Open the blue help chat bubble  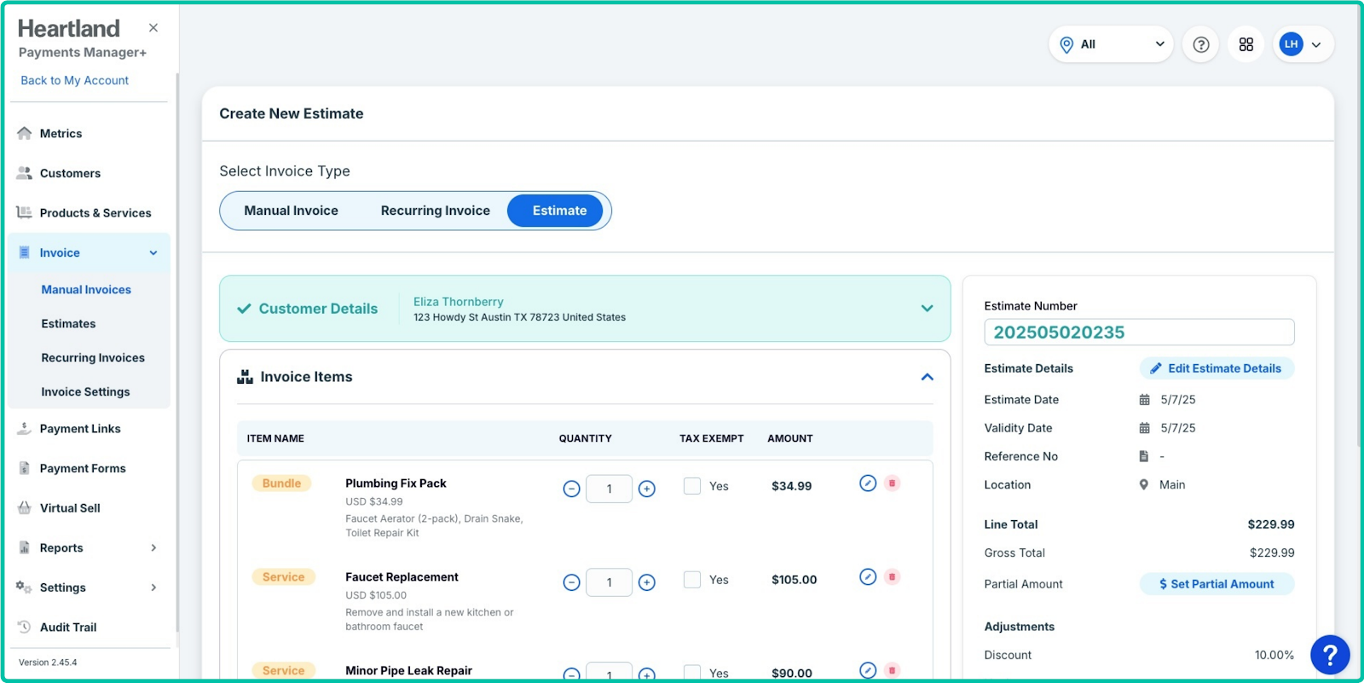(1329, 655)
